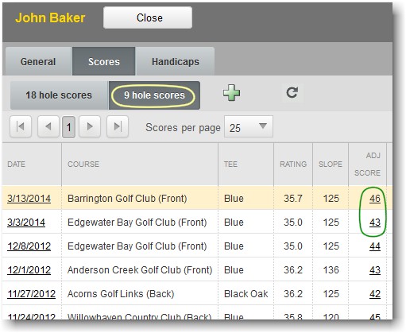Open the Handicaps tab
This screenshot has height=333, width=406.
(176, 61)
